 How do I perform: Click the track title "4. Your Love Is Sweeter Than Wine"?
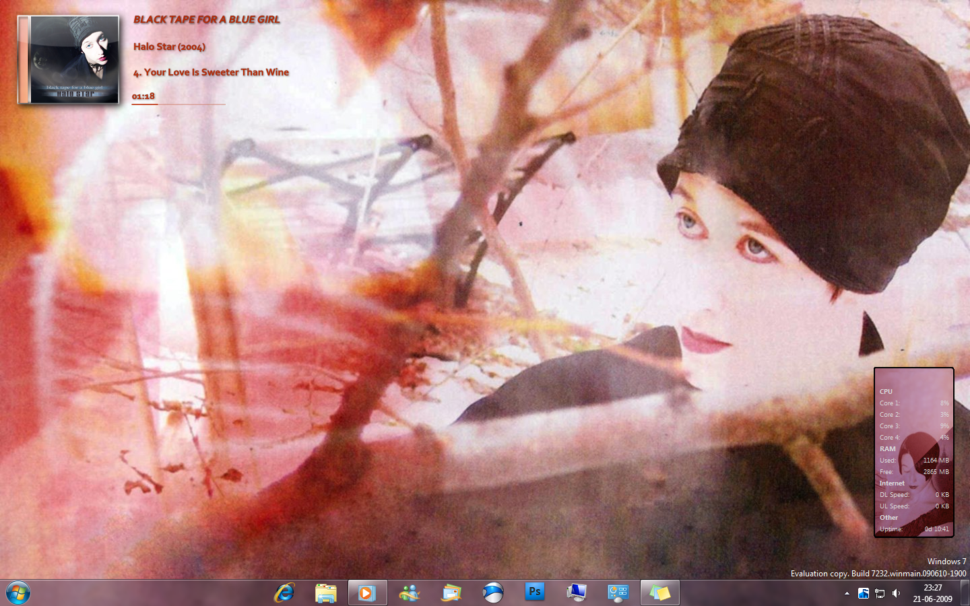[x=211, y=72]
